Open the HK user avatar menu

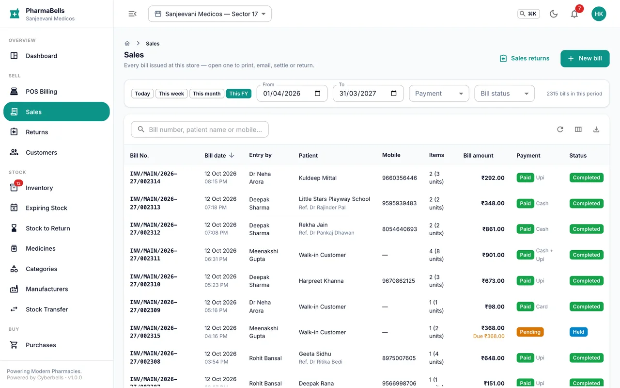point(599,14)
